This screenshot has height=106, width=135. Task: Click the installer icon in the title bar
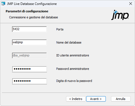[x=3, y=4]
